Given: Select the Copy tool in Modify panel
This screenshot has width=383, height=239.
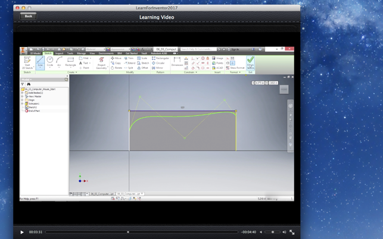Looking at the screenshot, I should (x=116, y=63).
